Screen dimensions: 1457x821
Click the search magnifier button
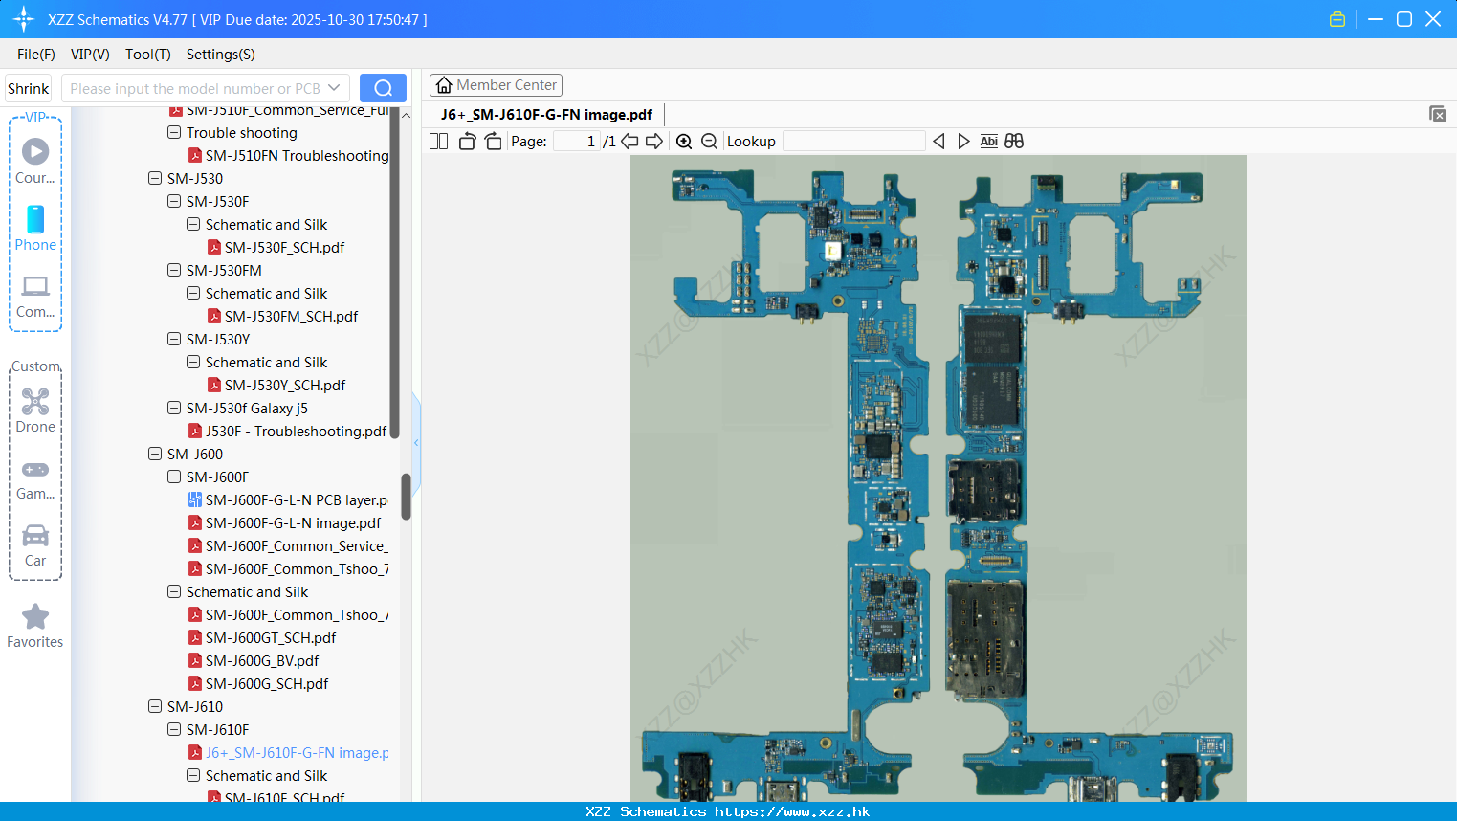coord(383,88)
